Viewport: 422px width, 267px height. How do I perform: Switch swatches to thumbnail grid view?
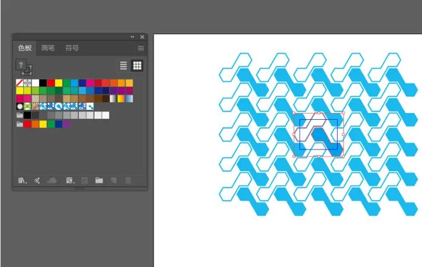tap(137, 65)
